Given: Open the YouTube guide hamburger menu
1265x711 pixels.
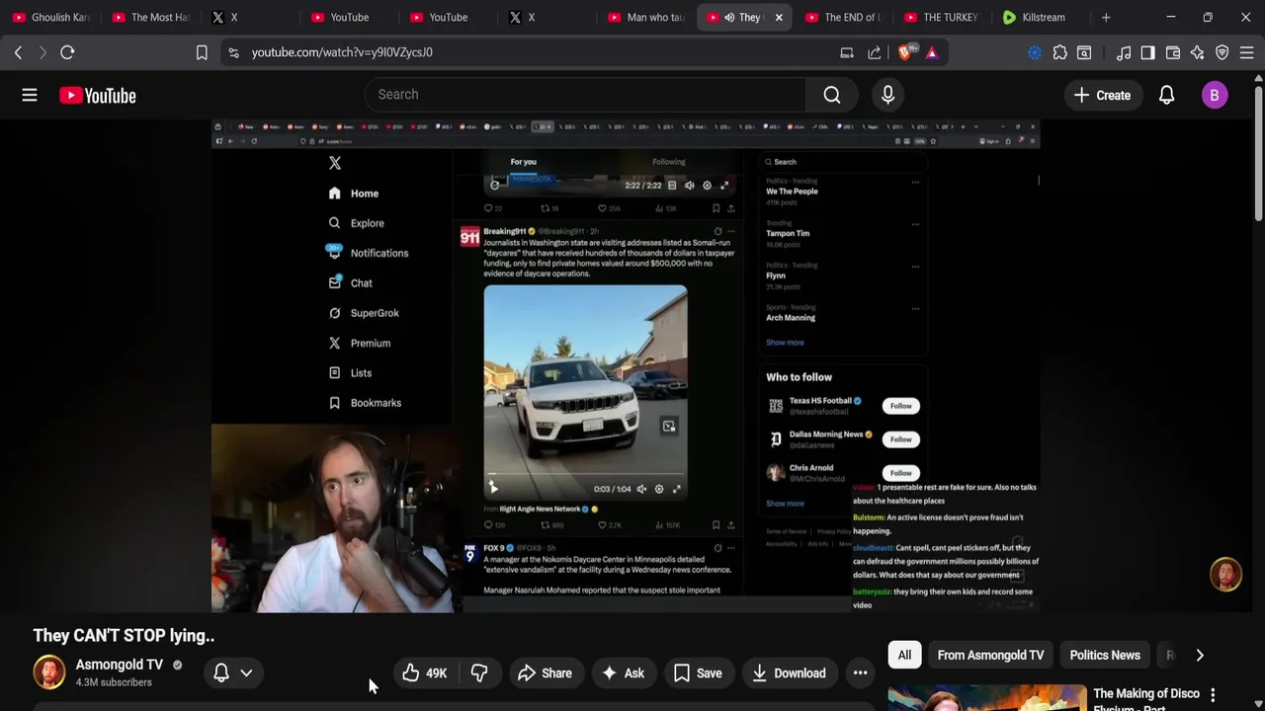Looking at the screenshot, I should tap(30, 95).
